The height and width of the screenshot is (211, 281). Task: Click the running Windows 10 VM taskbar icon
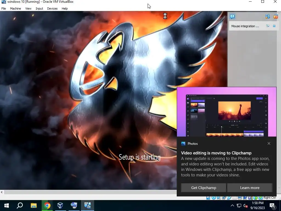coord(88,206)
